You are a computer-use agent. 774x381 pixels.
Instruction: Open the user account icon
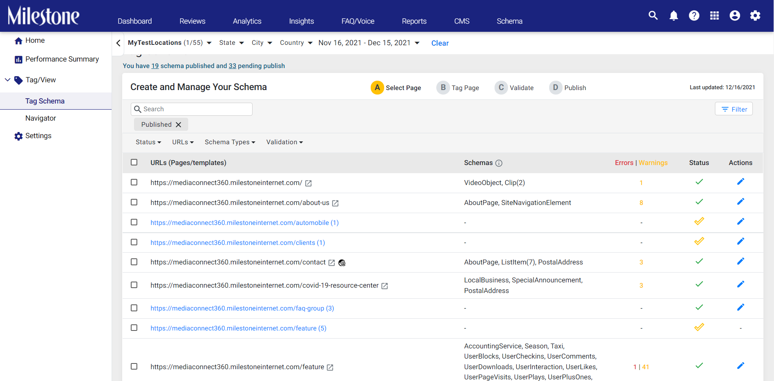735,15
